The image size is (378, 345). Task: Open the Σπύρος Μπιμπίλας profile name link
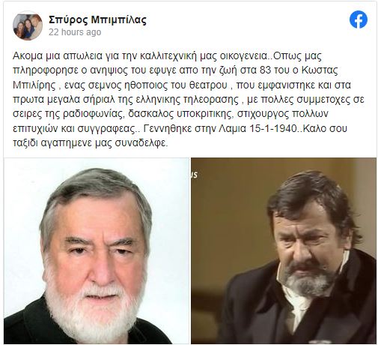[x=97, y=19]
